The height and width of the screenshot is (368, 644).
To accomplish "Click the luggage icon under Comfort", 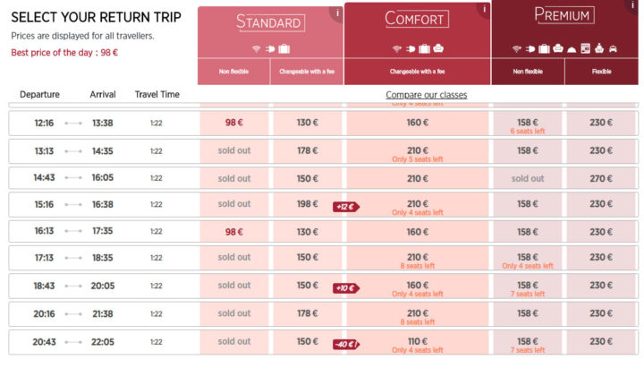I will pos(424,49).
